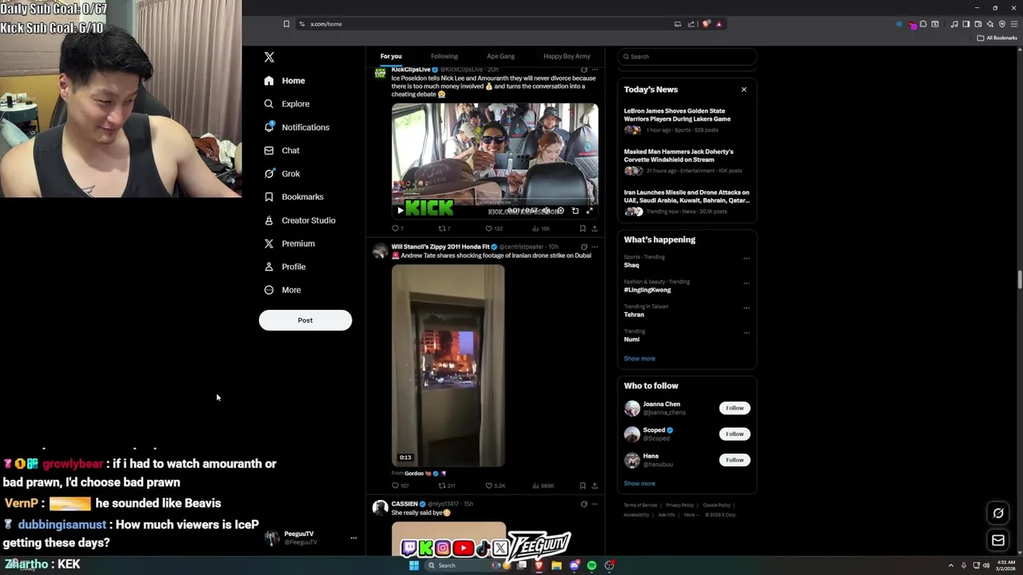Follow Hana
1023x575 pixels.
point(734,460)
